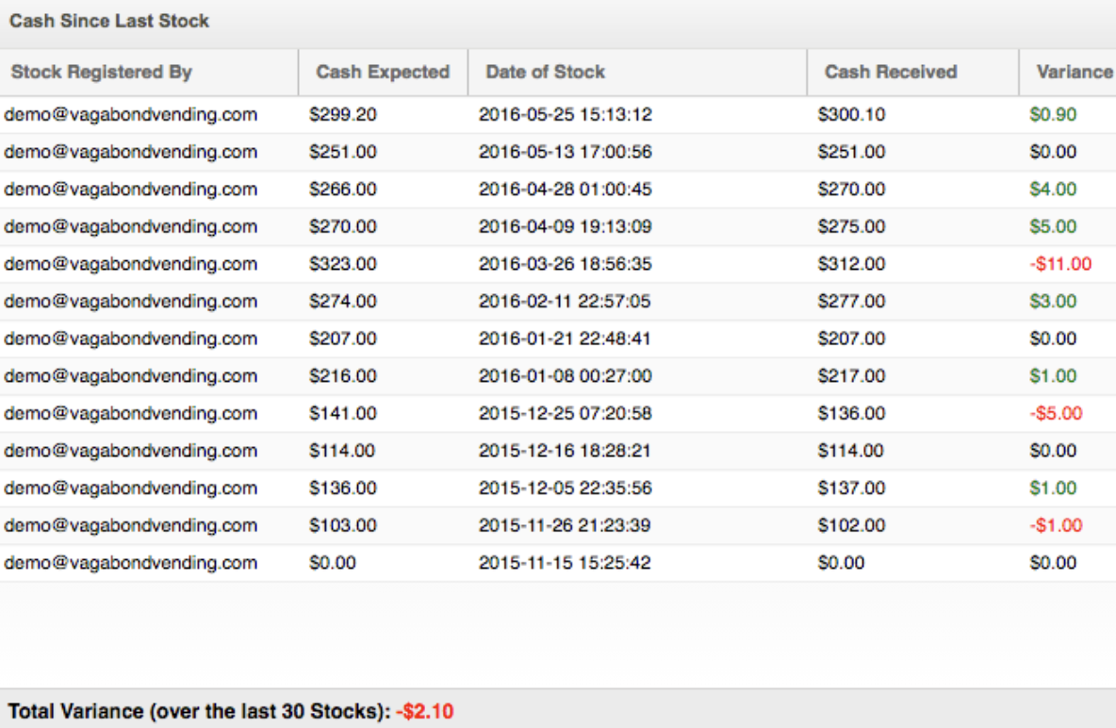
Task: Click Cash Expected value $114.00
Action: pyautogui.click(x=341, y=451)
